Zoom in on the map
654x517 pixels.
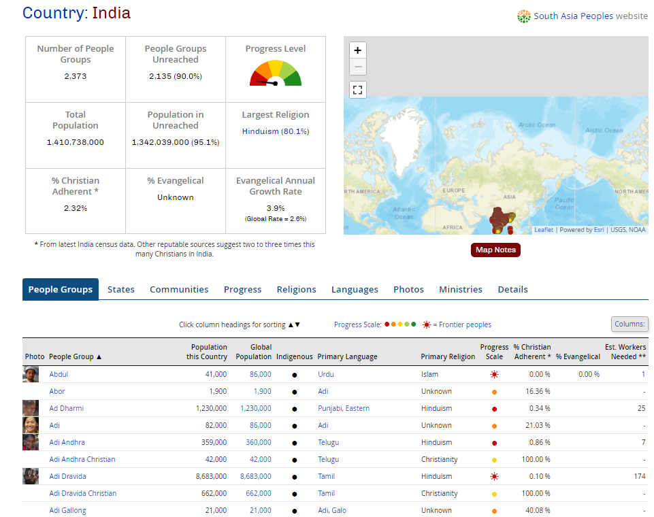coord(358,50)
